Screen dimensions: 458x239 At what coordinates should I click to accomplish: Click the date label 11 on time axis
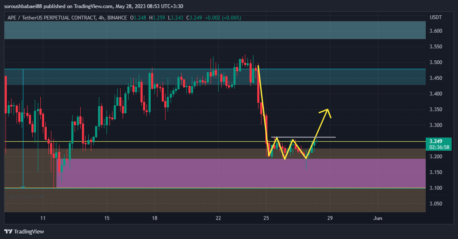43,218
